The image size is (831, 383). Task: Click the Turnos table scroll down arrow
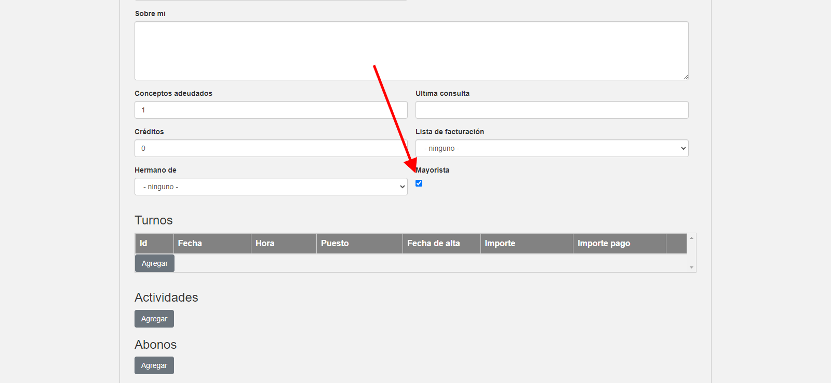(691, 267)
